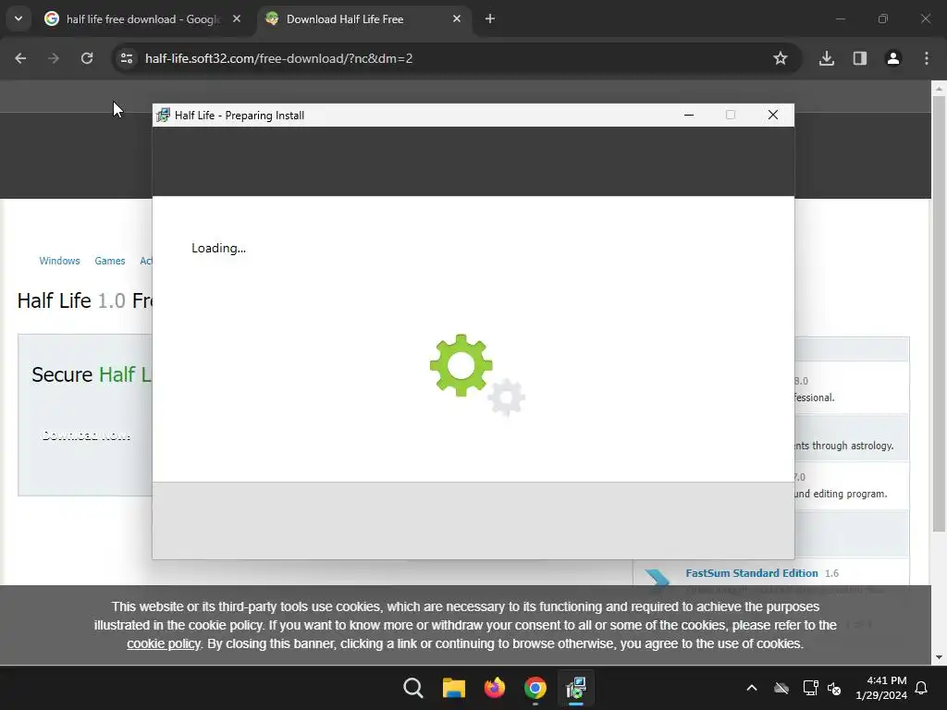Screen dimensions: 947x710
Task: Open the notifications bell icon
Action: coord(921,688)
